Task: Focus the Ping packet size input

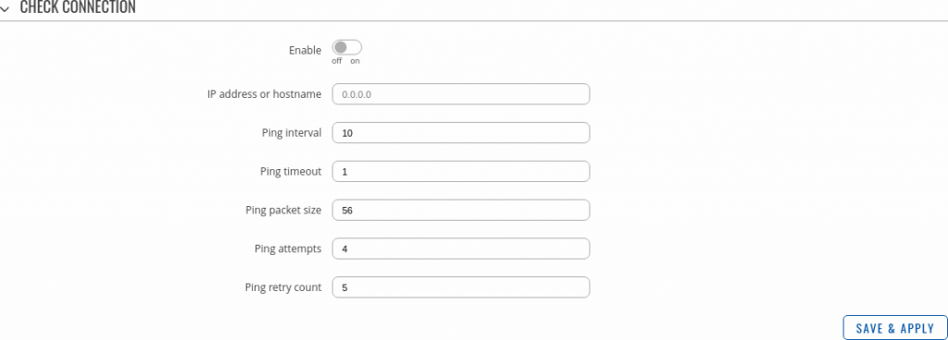Action: click(x=461, y=210)
